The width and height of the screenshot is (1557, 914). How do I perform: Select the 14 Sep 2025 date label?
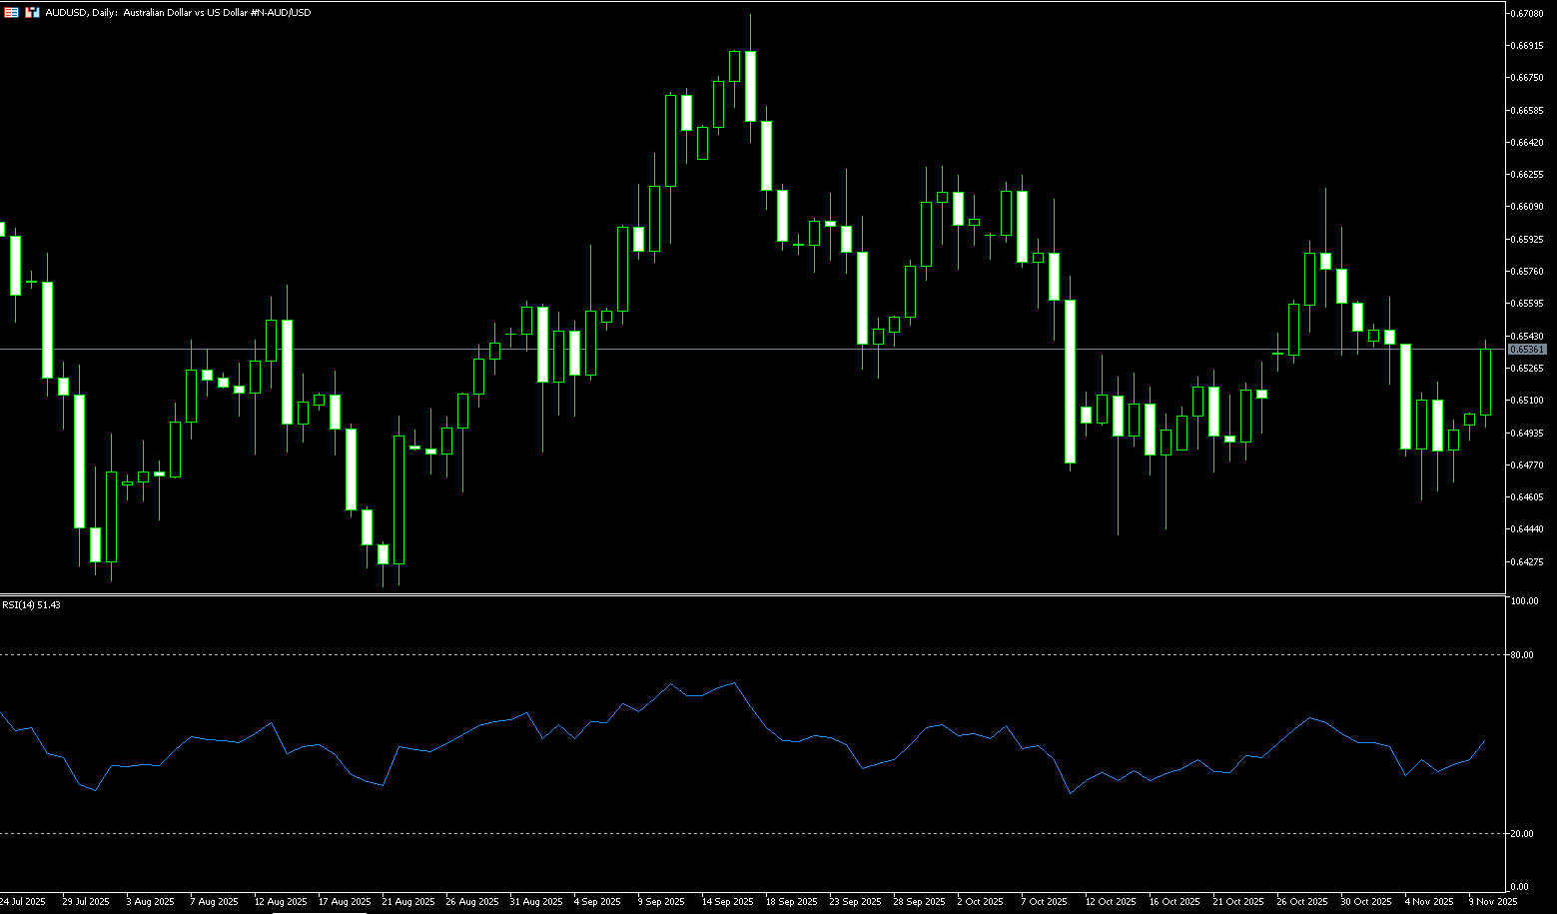[x=728, y=901]
